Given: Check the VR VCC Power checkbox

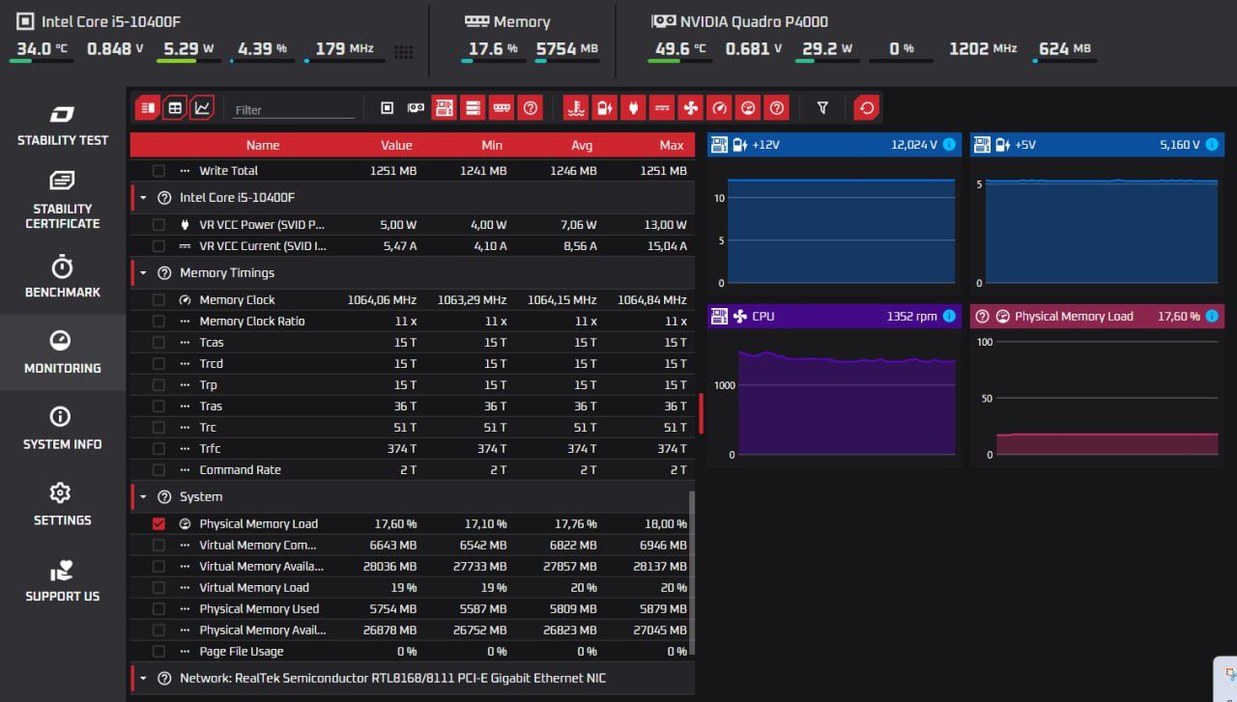Looking at the screenshot, I should tap(158, 225).
